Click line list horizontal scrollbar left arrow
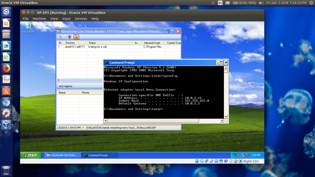This screenshot has width=315, height=177. tap(59, 80)
